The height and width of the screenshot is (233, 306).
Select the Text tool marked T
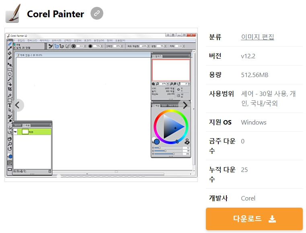point(10,105)
